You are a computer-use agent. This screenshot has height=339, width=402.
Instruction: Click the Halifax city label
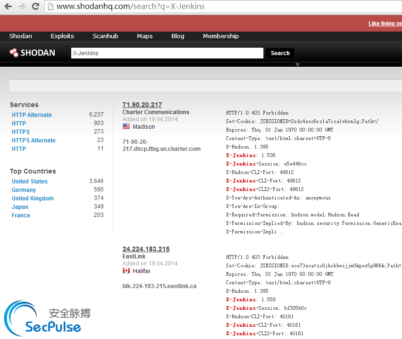tap(141, 271)
